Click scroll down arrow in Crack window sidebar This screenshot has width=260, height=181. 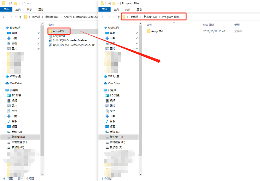(42, 174)
